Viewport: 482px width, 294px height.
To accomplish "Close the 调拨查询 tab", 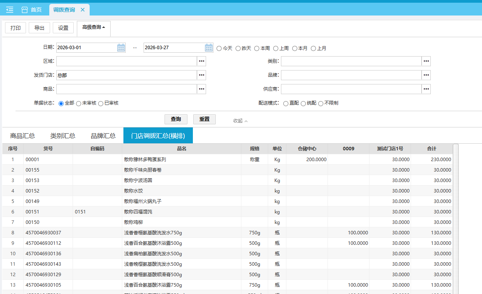I will pos(83,10).
